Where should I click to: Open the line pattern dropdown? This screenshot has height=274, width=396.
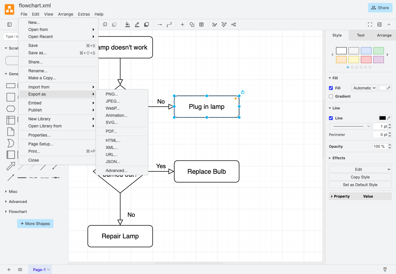click(350, 126)
